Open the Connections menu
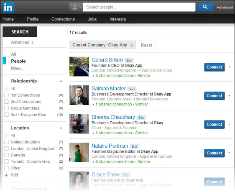 63,19
